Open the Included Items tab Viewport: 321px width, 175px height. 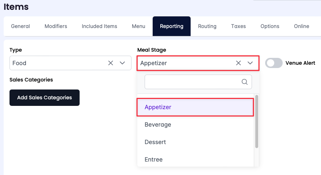click(99, 26)
